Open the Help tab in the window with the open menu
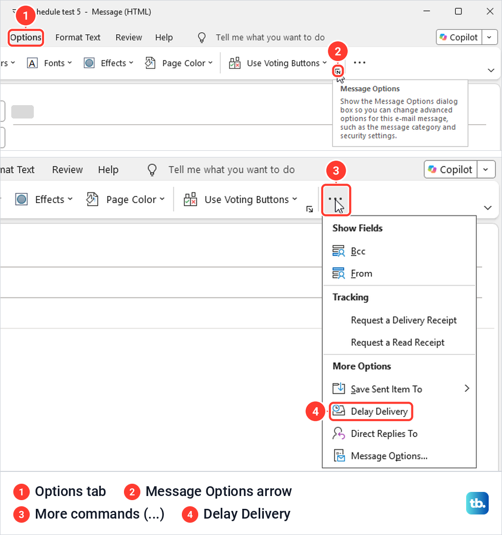The height and width of the screenshot is (535, 502). coord(109,170)
